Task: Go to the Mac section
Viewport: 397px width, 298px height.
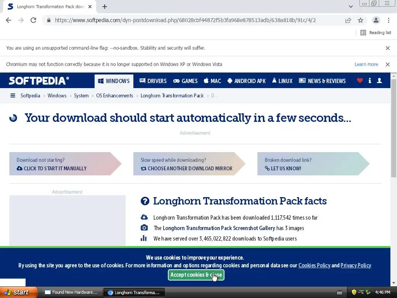Action: pos(212,81)
